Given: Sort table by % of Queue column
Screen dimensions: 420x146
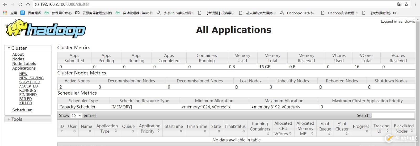Looking at the screenshot, I should coord(325,128).
